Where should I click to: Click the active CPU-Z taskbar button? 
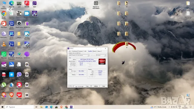[x=71, y=107]
